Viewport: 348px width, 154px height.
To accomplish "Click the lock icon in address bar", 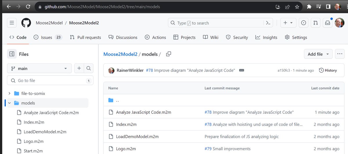I will pyautogui.click(x=40, y=7).
